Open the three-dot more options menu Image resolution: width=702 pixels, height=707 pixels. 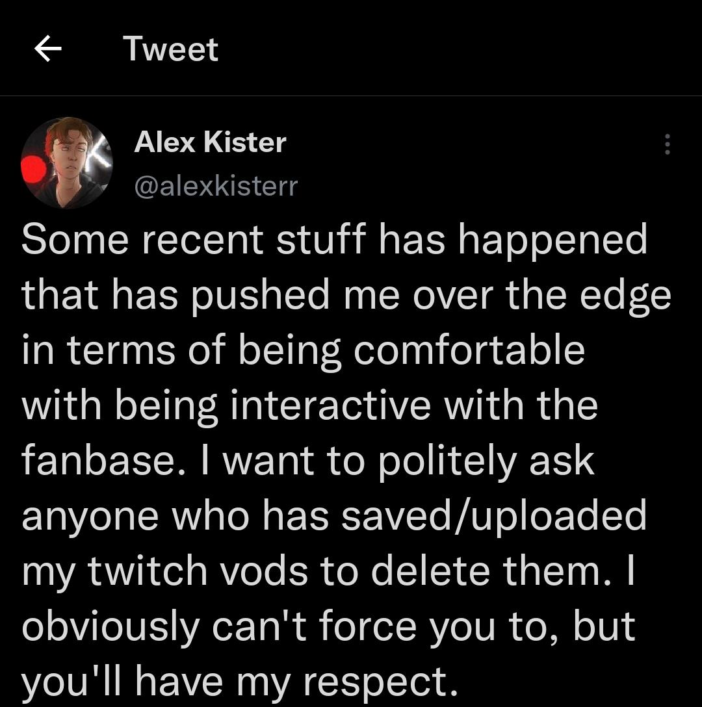click(667, 144)
